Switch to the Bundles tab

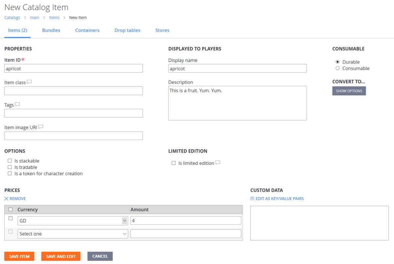coord(51,30)
